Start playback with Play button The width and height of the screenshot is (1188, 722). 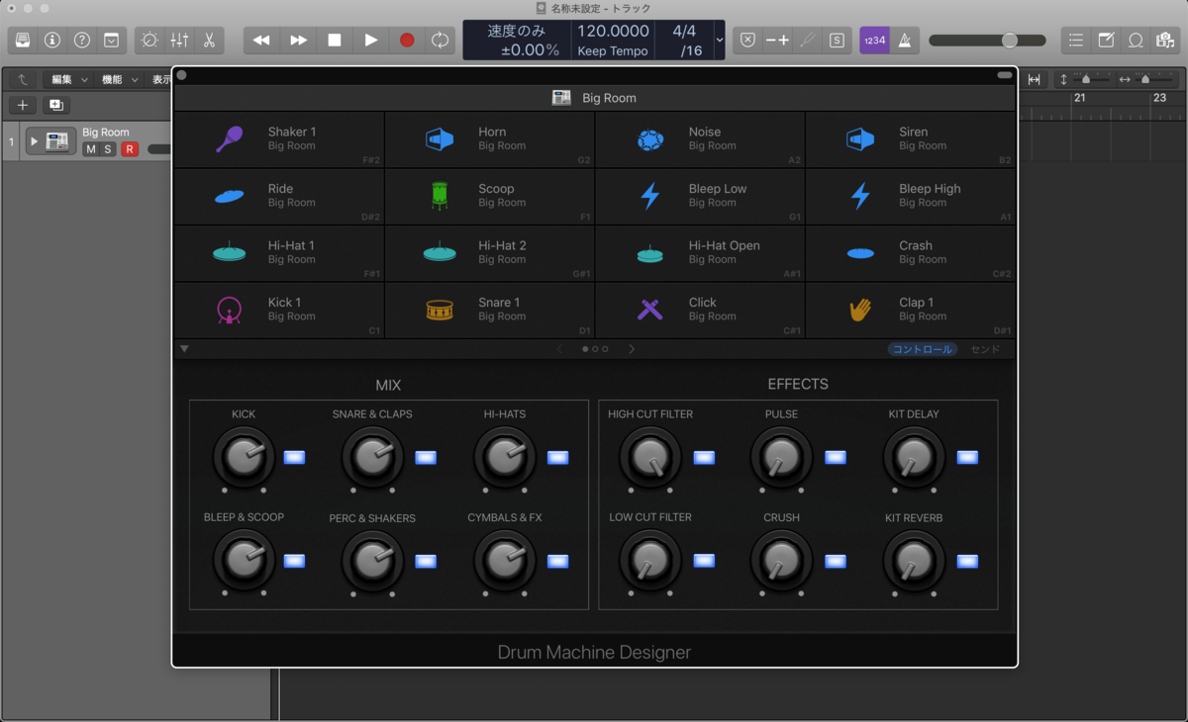pos(370,41)
